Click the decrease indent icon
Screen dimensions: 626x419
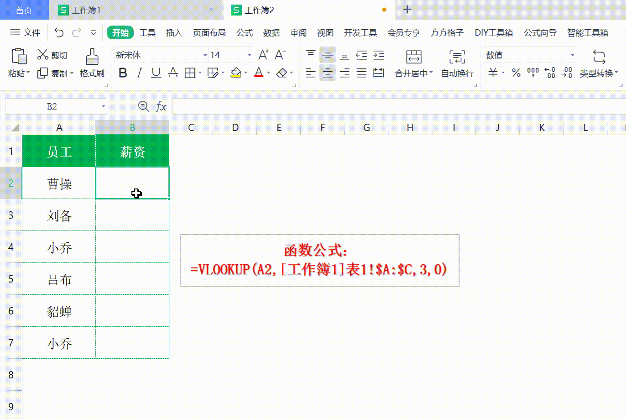tap(362, 55)
